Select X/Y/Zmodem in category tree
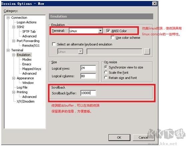The image size is (186, 146). 26,101
